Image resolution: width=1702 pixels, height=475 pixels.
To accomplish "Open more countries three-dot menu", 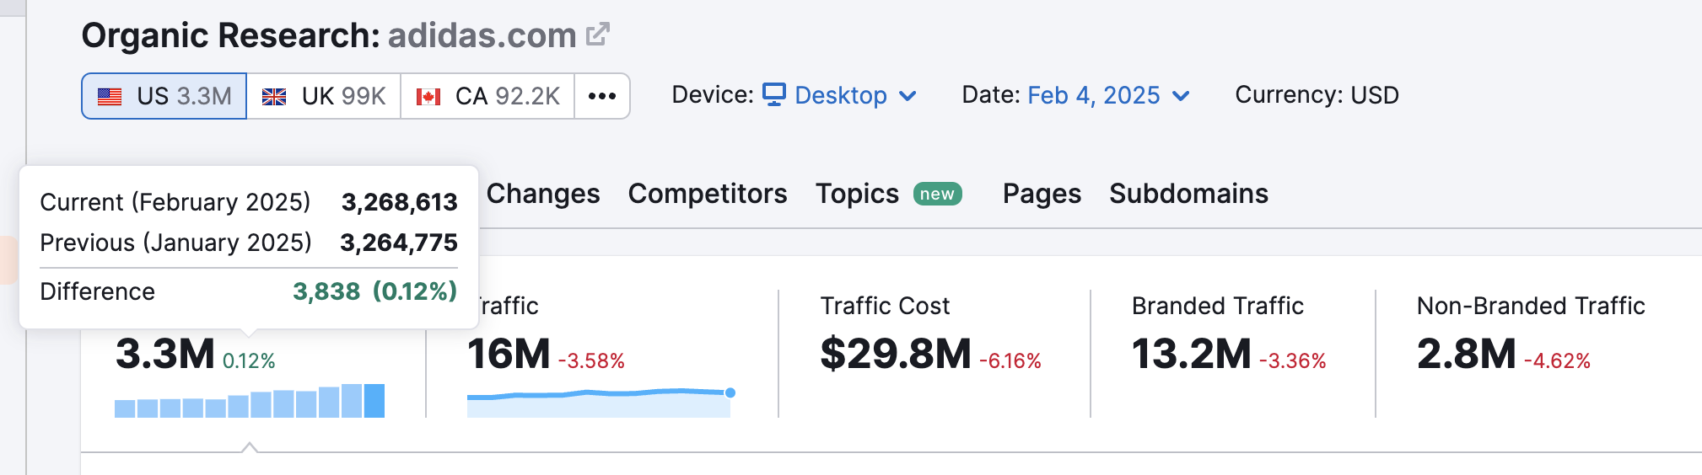I will click(602, 96).
